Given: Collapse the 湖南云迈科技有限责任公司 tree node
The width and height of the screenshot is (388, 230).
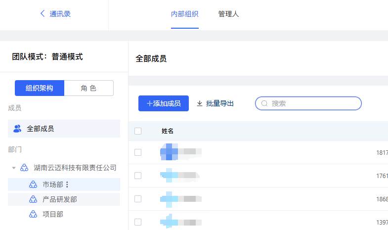Looking at the screenshot, I should point(14,168).
